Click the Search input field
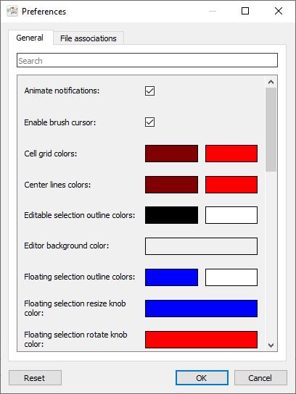The width and height of the screenshot is (296, 394). (147, 60)
